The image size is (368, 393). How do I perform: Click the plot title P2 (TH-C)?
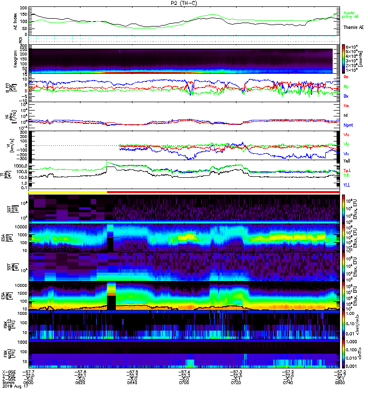[184, 3]
